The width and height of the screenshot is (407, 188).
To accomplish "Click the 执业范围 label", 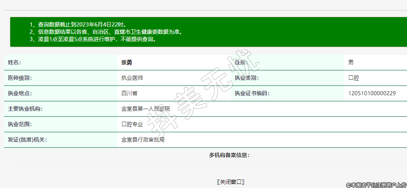I will 20,125.
